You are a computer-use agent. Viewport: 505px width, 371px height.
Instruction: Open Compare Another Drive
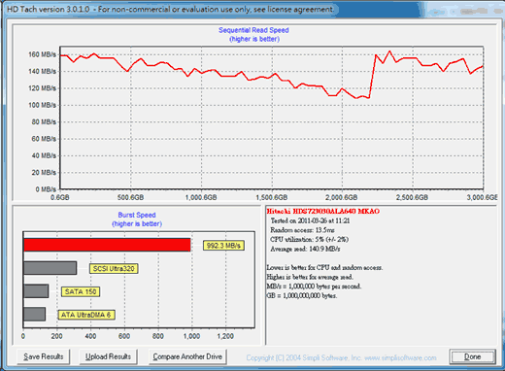(187, 356)
